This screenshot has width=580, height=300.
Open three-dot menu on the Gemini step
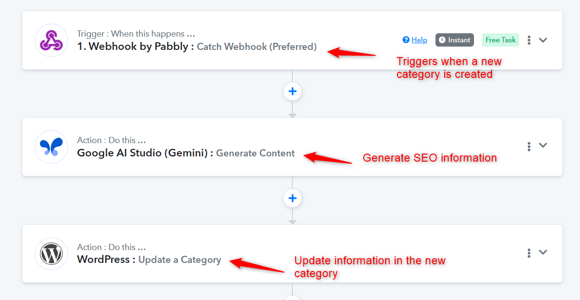529,146
